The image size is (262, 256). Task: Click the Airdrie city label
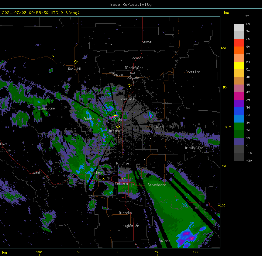123,163
